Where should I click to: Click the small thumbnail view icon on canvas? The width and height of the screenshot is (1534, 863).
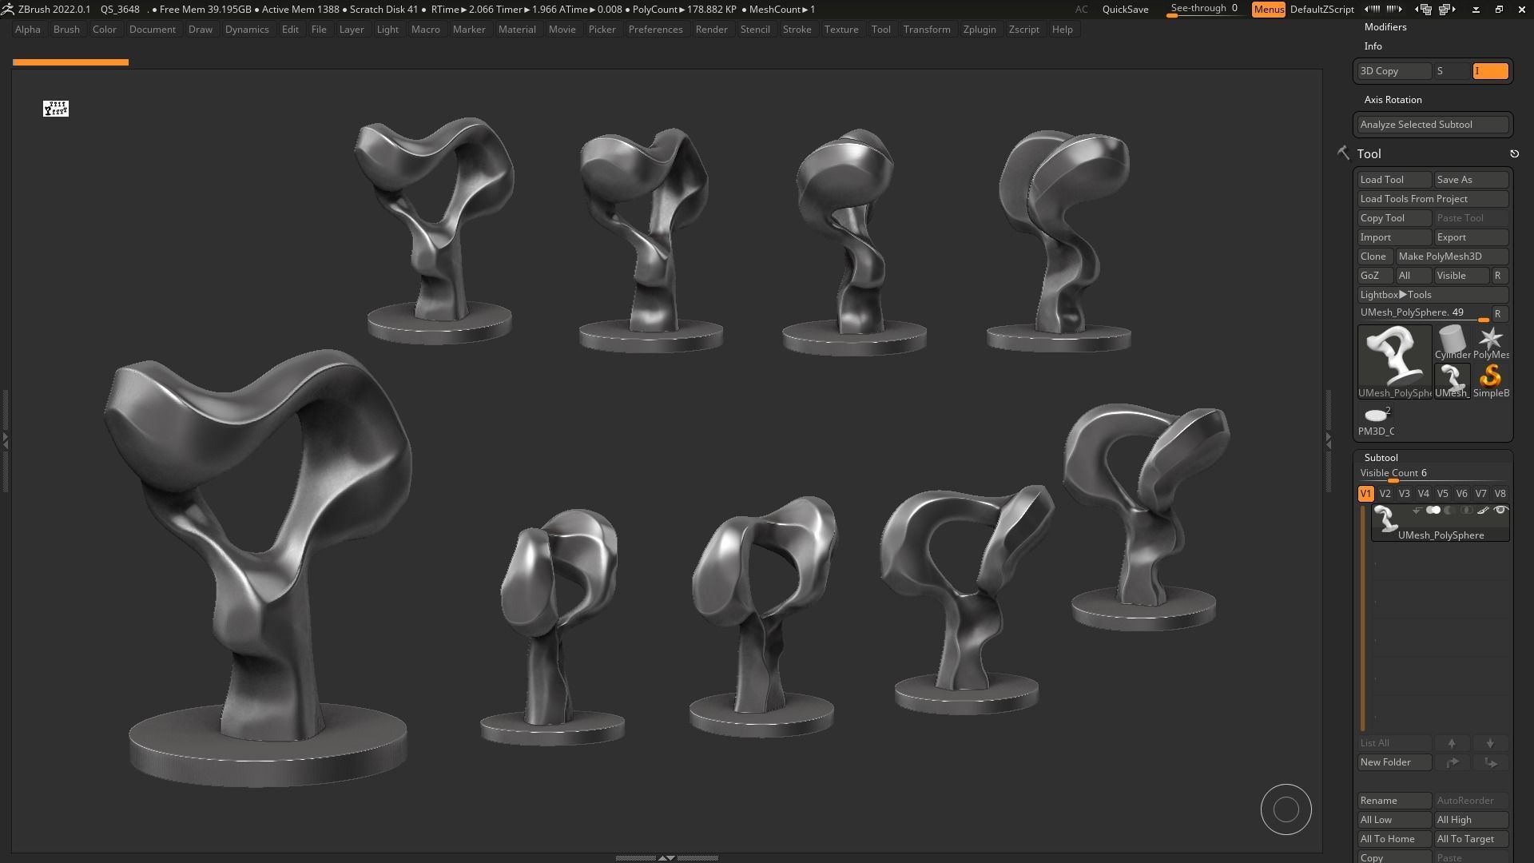(56, 109)
